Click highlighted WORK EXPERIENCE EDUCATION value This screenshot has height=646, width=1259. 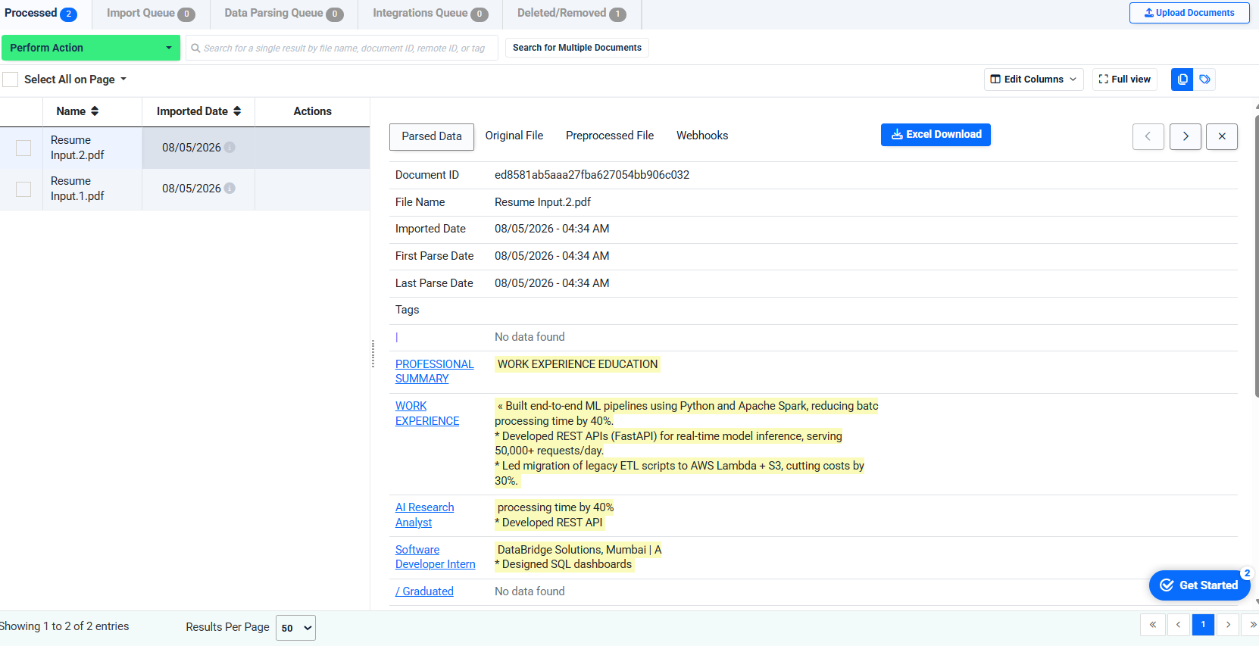(577, 364)
